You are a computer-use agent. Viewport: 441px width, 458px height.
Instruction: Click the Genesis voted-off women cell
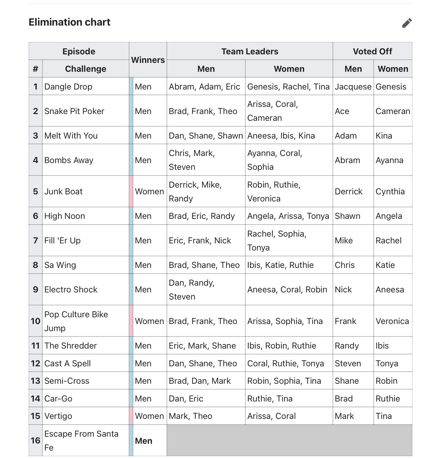[393, 86]
